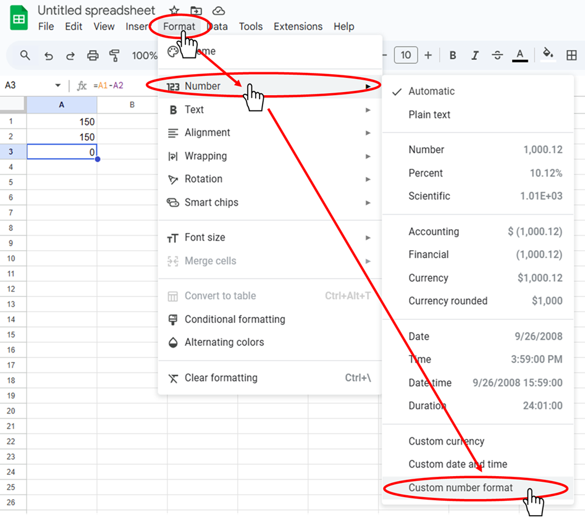Viewport: 585px width, 520px height.
Task: Open the View menu
Action: 103,27
